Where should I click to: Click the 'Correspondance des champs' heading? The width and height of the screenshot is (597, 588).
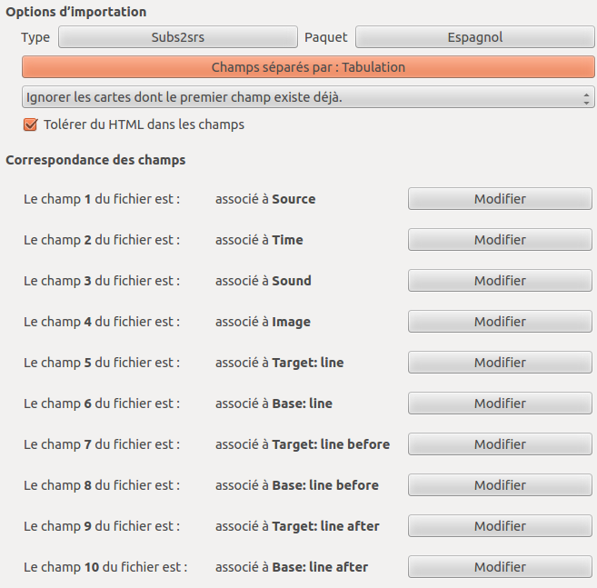pos(95,160)
